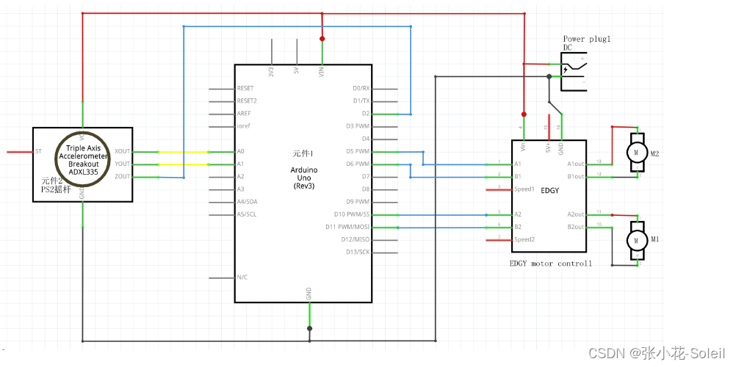The height and width of the screenshot is (367, 736).
Task: Select the D11 PWM/MOSI pin label
Action: [348, 227]
